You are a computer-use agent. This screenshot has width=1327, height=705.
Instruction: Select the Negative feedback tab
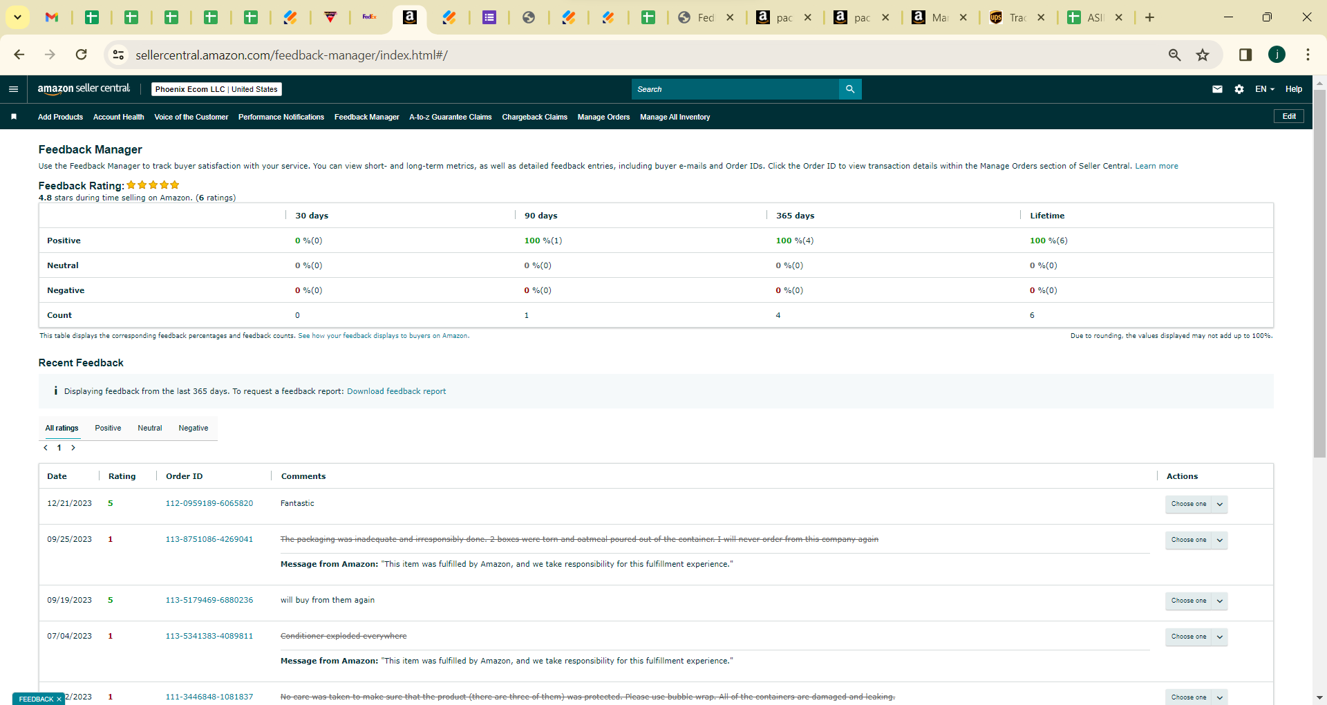click(x=194, y=428)
